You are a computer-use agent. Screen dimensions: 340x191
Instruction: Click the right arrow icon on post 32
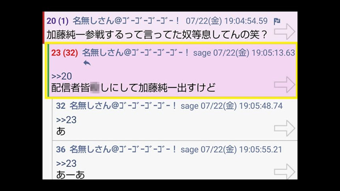(x=284, y=128)
